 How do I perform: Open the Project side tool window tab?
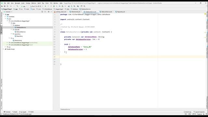point(1,30)
